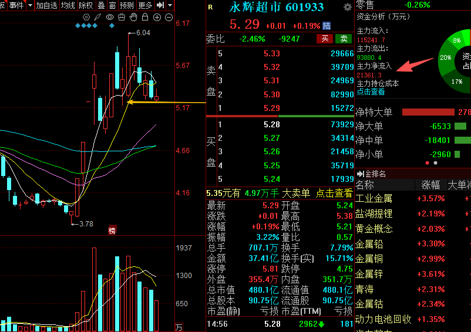Click 点击查看 under 主力持仓成本
The image size is (471, 332).
pos(371,92)
